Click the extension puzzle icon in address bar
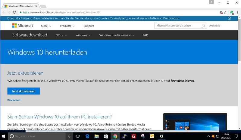Viewport: 241px width, 140px height. point(221,12)
